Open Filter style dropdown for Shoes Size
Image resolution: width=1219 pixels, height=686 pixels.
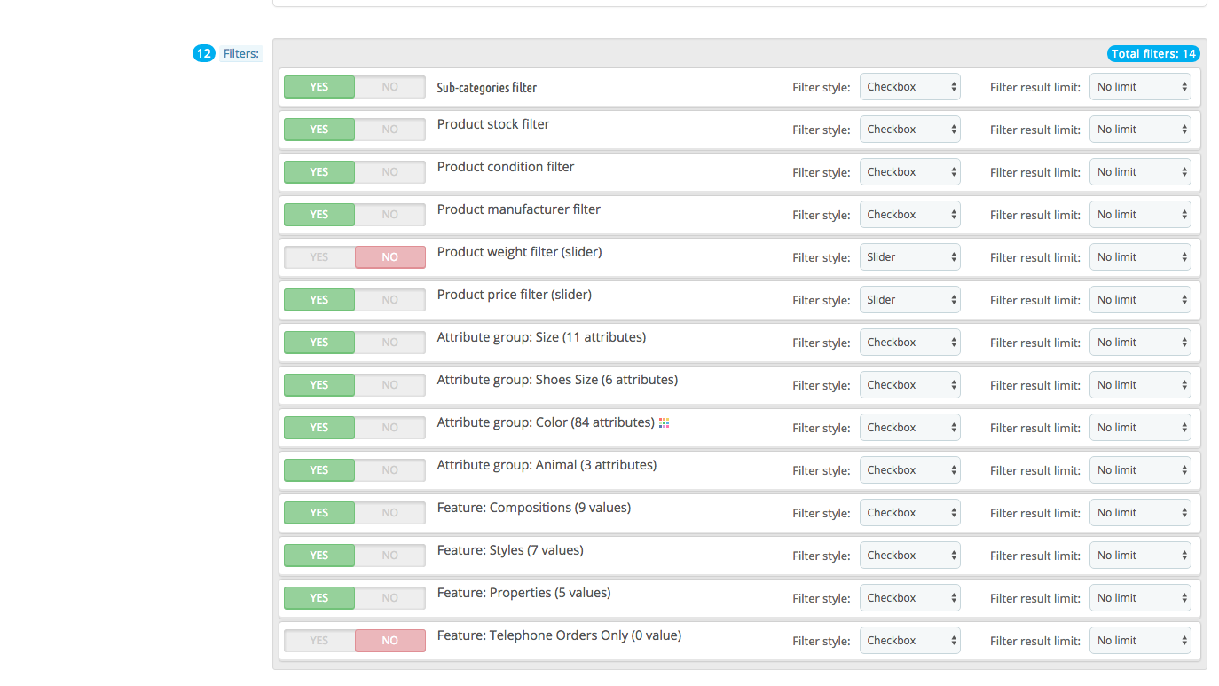tap(910, 385)
